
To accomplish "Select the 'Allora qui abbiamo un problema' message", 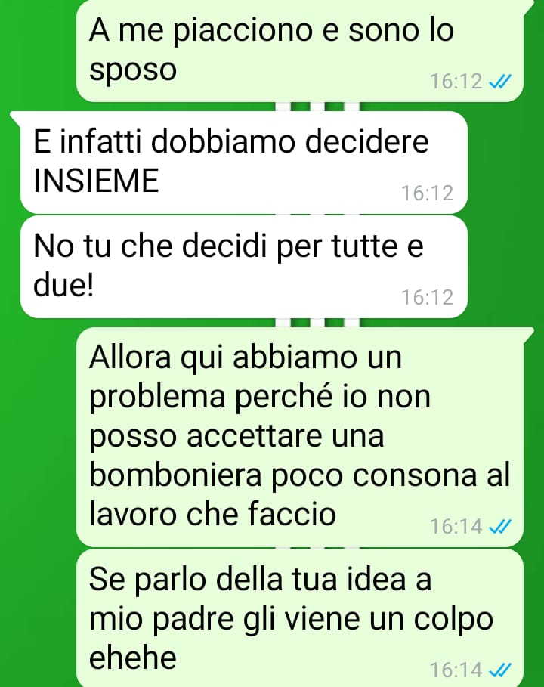I will (x=300, y=437).
